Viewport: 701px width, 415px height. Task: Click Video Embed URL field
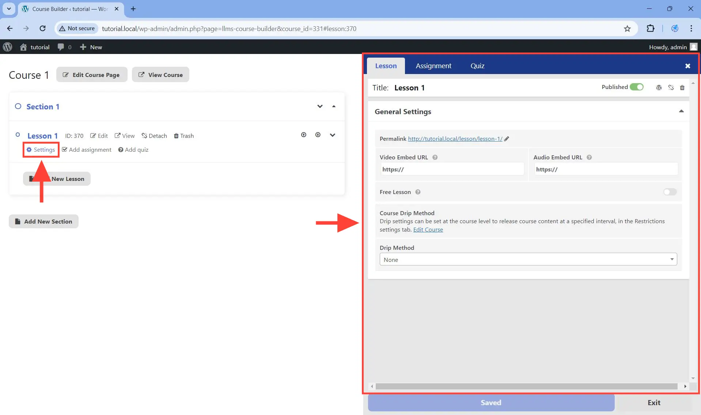pyautogui.click(x=452, y=169)
